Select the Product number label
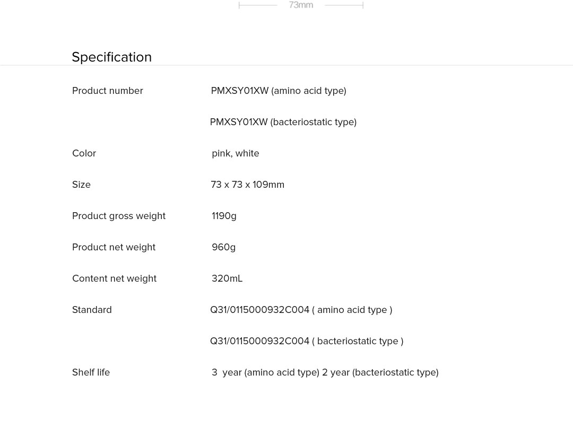This screenshot has height=427, width=573. (108, 91)
